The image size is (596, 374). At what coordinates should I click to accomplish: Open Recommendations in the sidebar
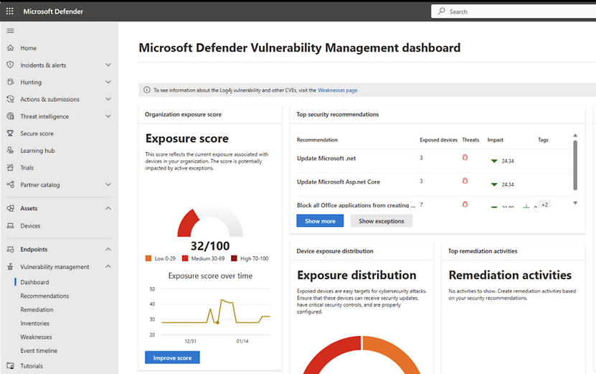45,296
